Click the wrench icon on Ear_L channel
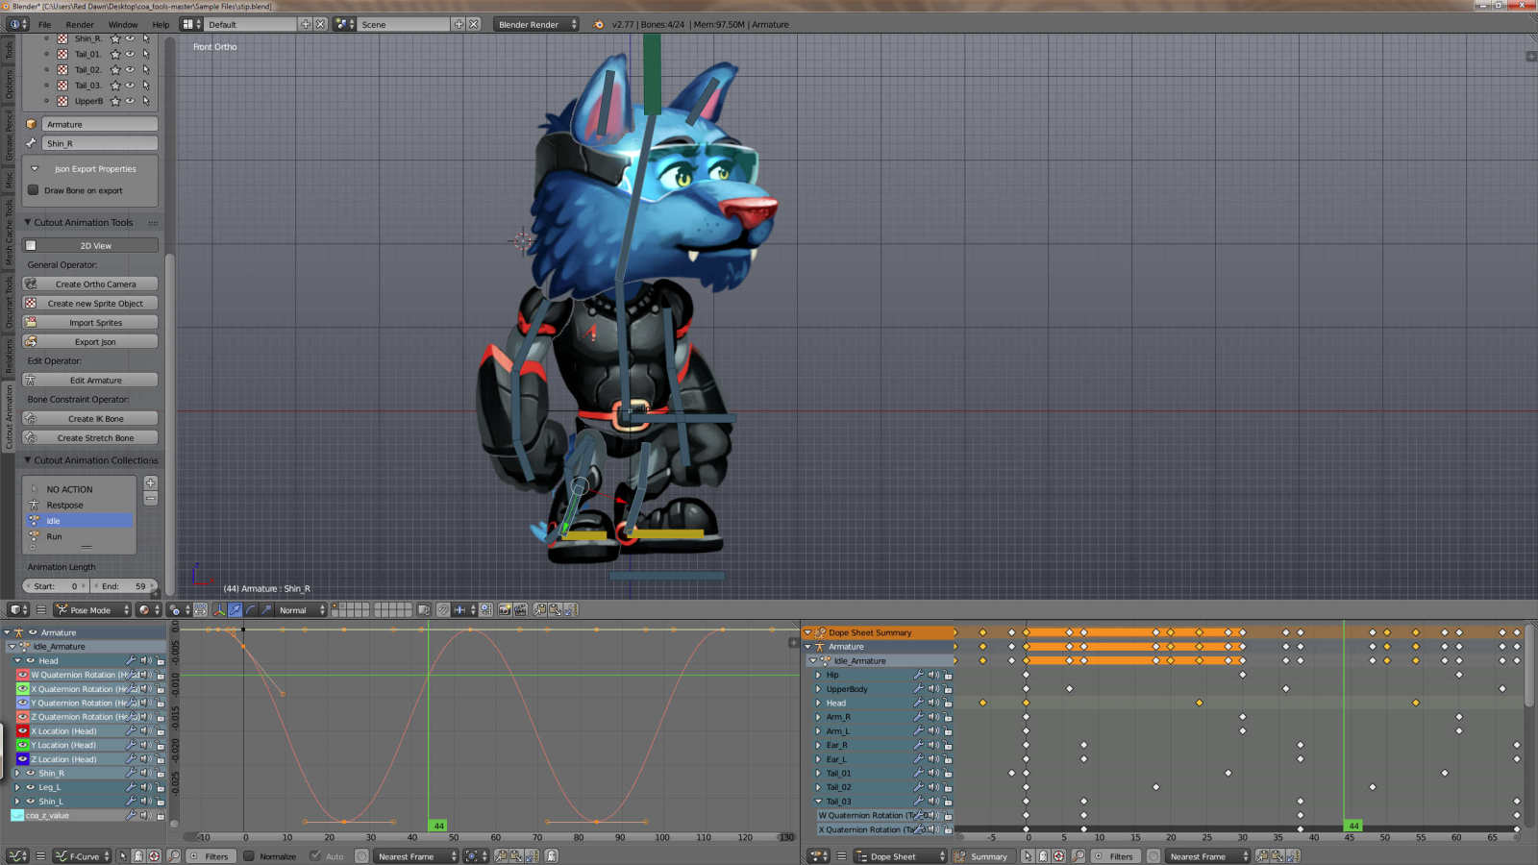 click(918, 758)
